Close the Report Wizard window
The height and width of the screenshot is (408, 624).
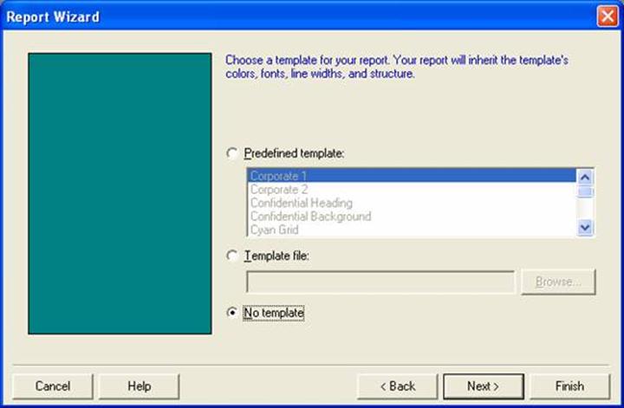(x=608, y=16)
